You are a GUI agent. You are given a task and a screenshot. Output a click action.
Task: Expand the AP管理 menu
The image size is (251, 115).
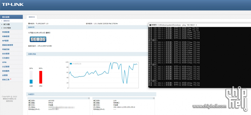(x=11, y=41)
